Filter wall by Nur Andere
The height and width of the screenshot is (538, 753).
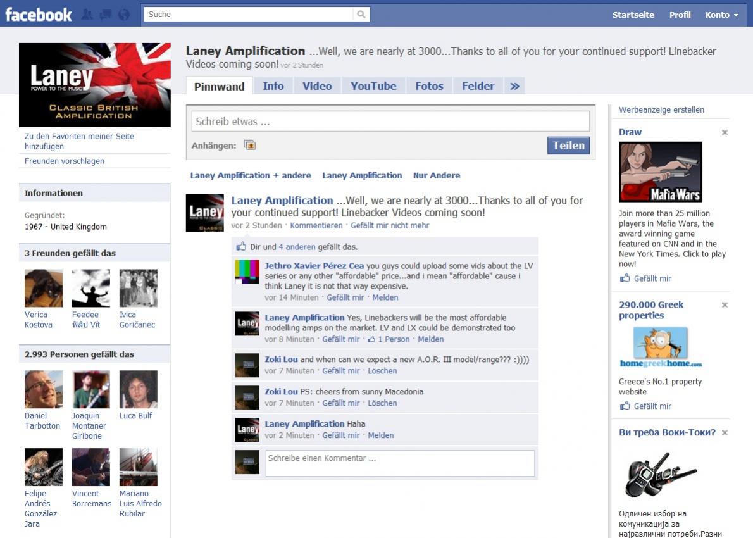click(437, 175)
